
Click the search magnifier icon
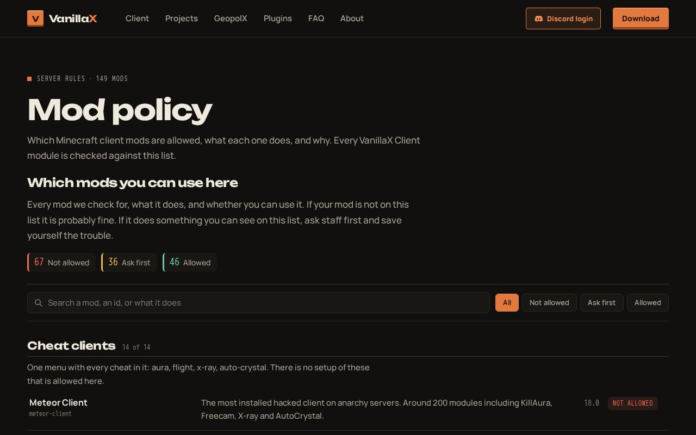(39, 303)
